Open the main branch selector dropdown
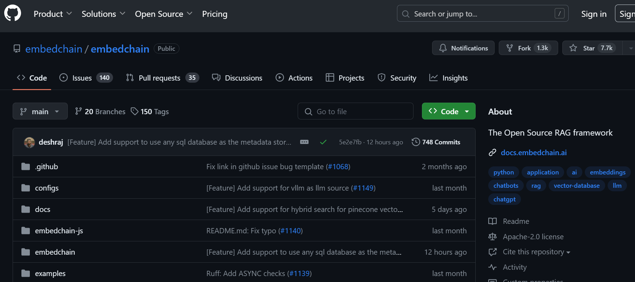This screenshot has height=282, width=635. click(x=40, y=111)
